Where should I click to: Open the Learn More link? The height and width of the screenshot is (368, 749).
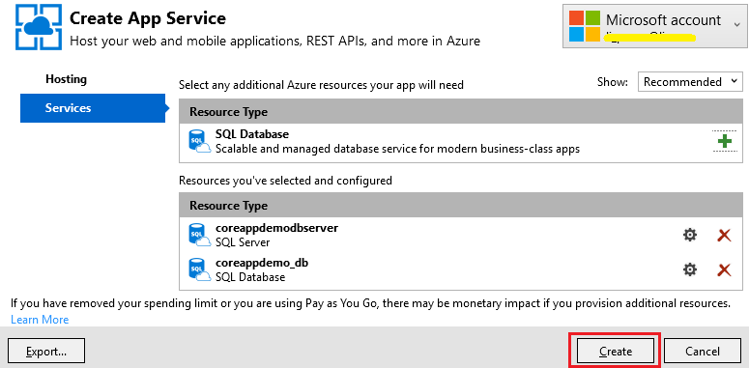pos(40,320)
